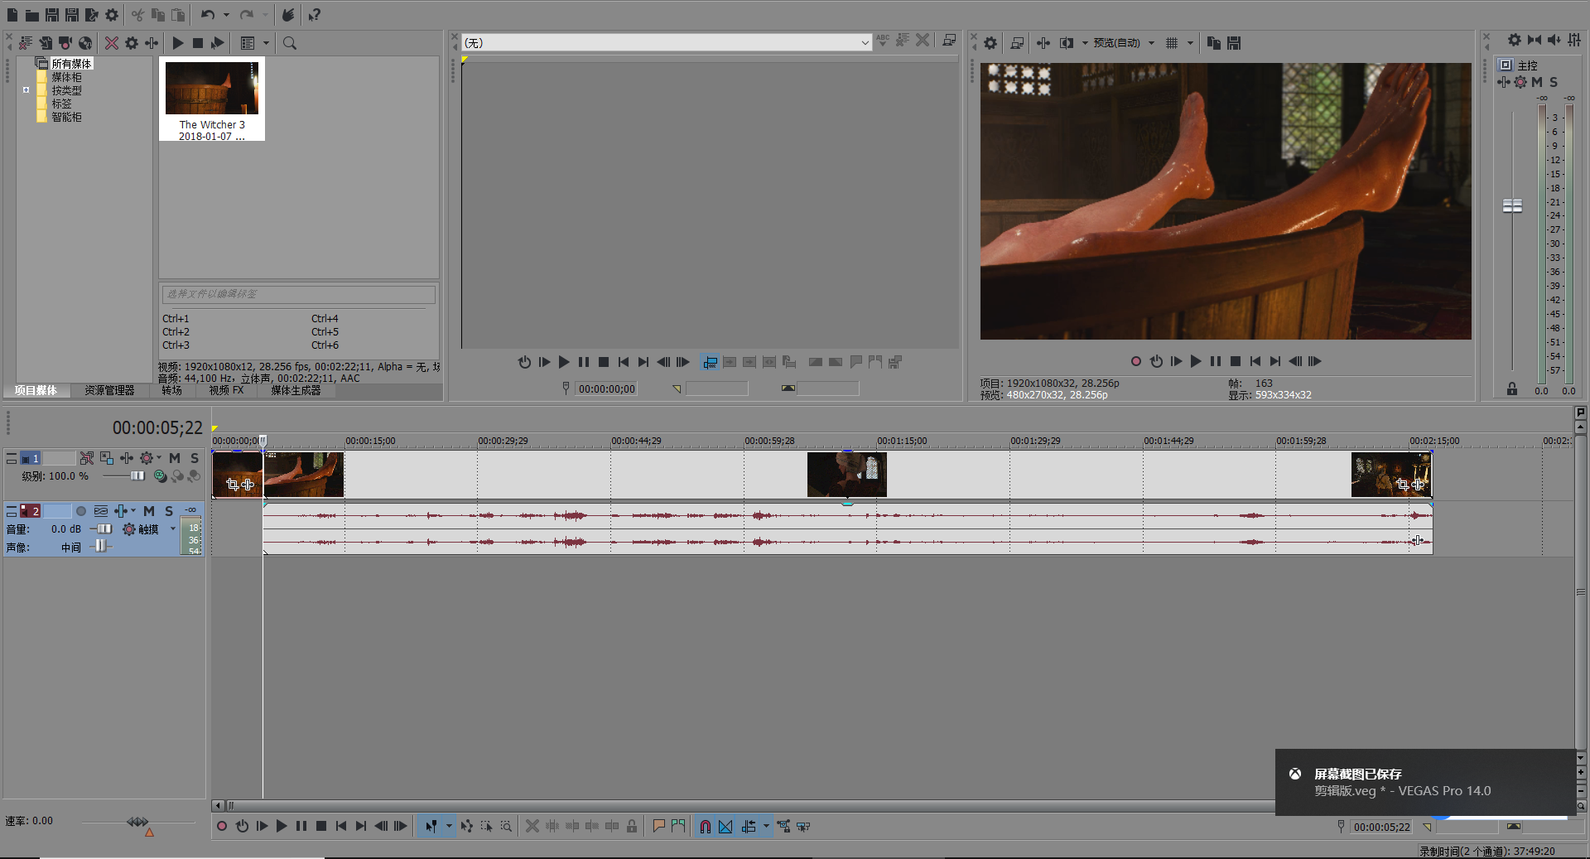Image resolution: width=1590 pixels, height=859 pixels.
Task: Open the Normal Edit tool dropdown arrow
Action: point(449,826)
